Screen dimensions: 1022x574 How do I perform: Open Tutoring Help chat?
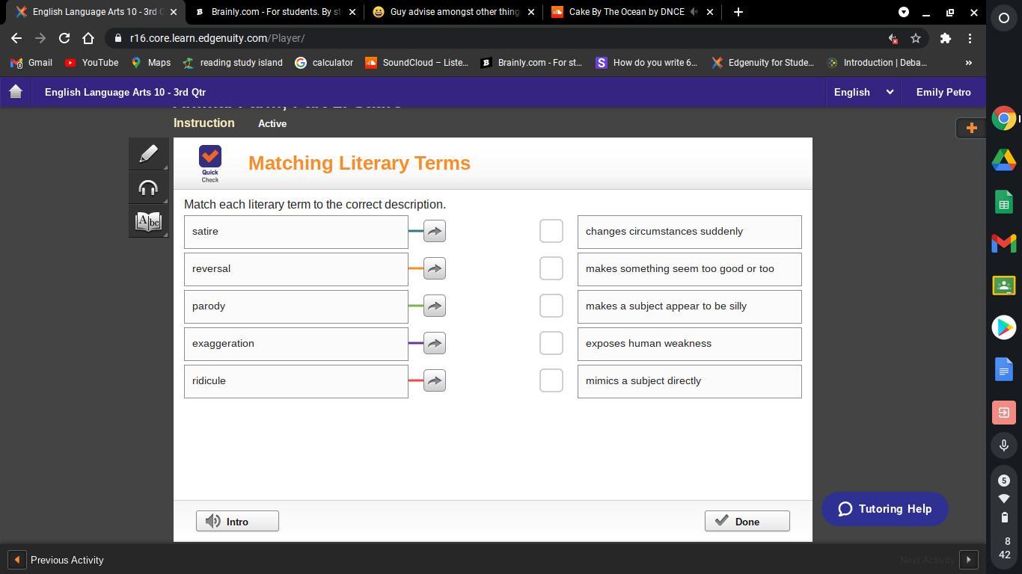point(884,509)
